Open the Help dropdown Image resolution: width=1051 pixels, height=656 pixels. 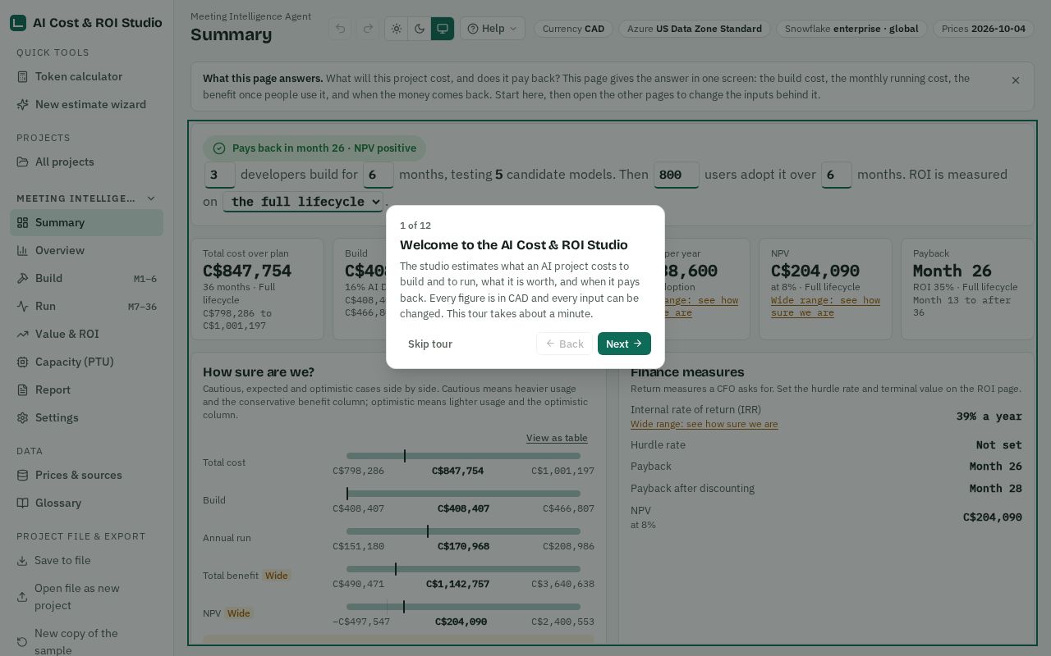click(x=493, y=29)
